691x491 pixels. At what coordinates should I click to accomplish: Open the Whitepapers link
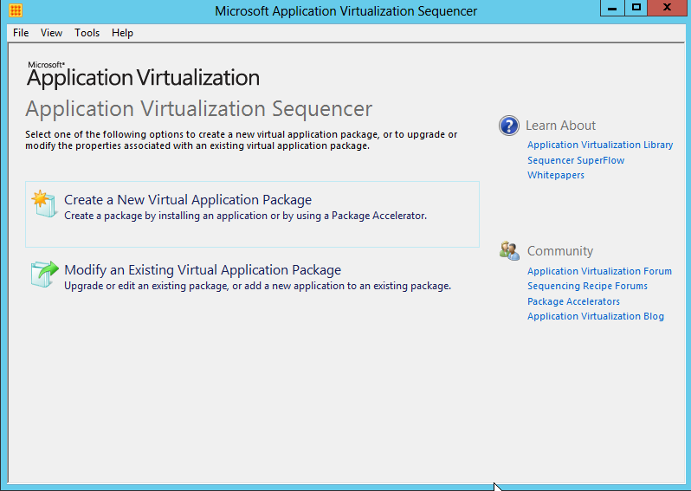click(556, 175)
